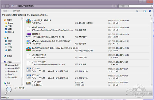Image resolution: width=154 pixels, height=100 pixels.
Task: Click the change view icon
Action: tap(137, 11)
